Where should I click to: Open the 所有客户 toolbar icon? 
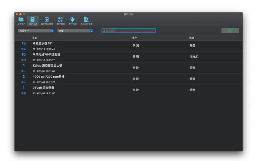21,20
